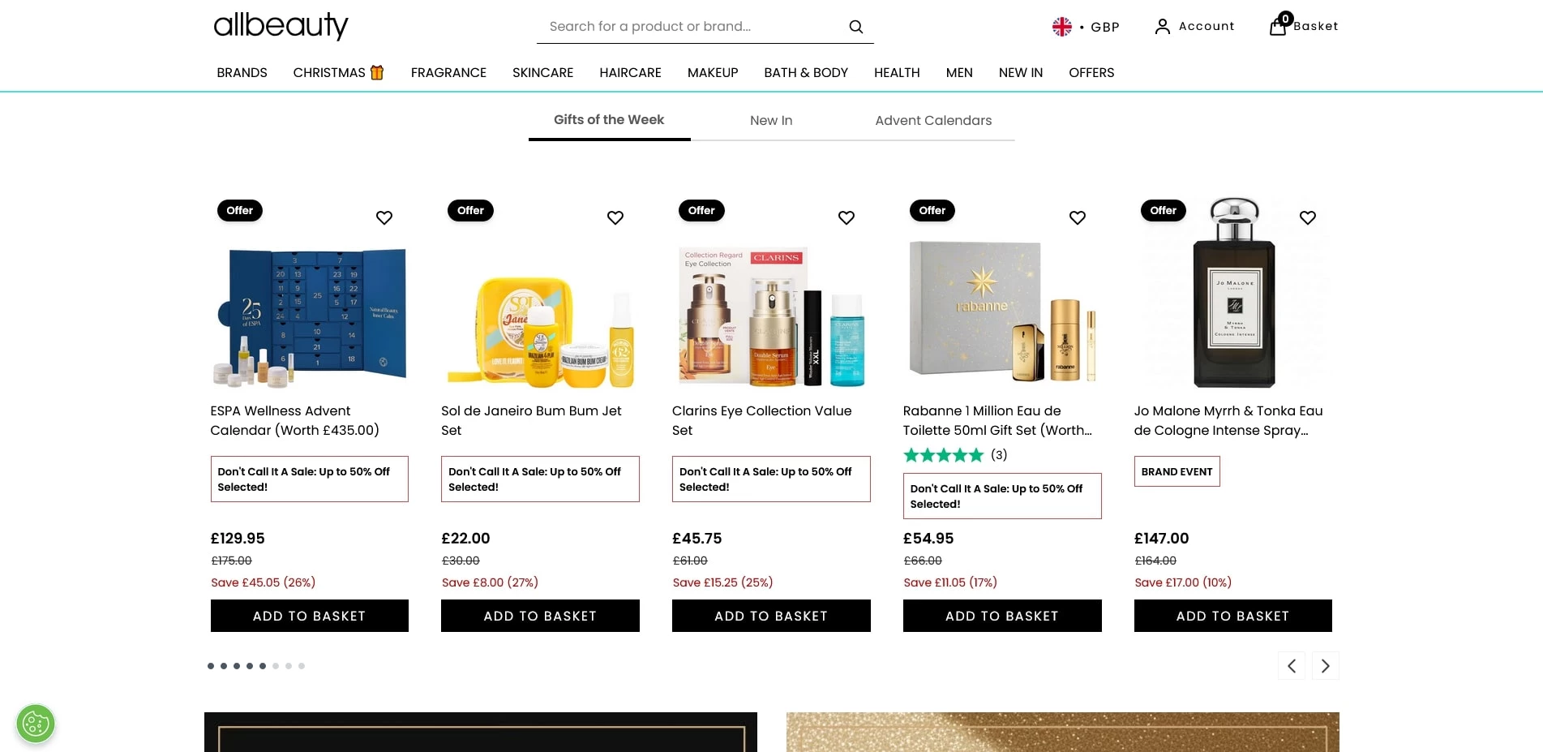Click the search magnifier icon
Viewport: 1543px width, 752px height.
tap(855, 27)
